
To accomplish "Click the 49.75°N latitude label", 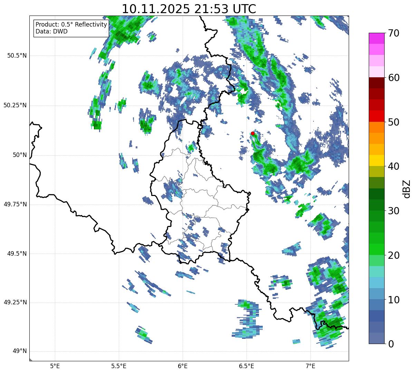I will click(15, 204).
